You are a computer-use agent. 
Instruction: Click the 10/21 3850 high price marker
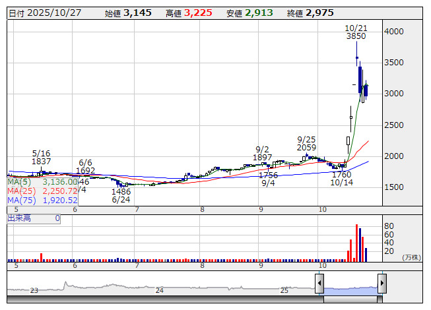(x=356, y=32)
